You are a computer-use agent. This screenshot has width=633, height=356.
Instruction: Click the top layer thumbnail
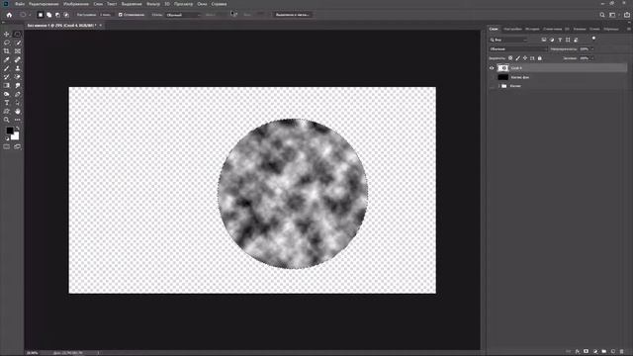tap(502, 68)
